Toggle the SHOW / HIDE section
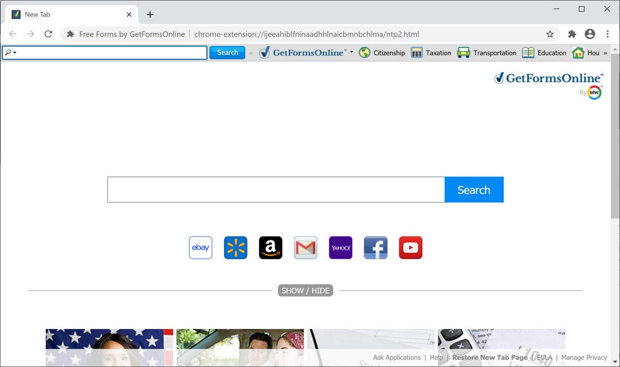The image size is (620, 367). click(x=305, y=291)
